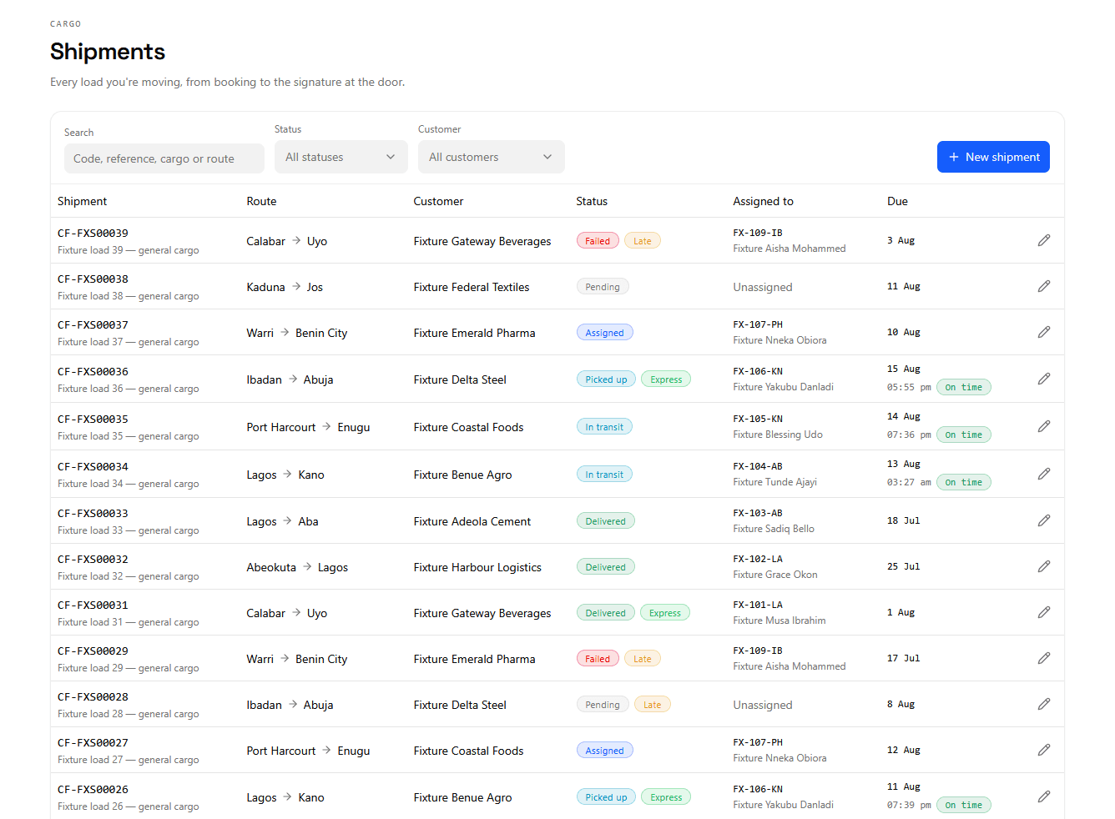
Task: Focus the shipment search field
Action: pos(164,158)
